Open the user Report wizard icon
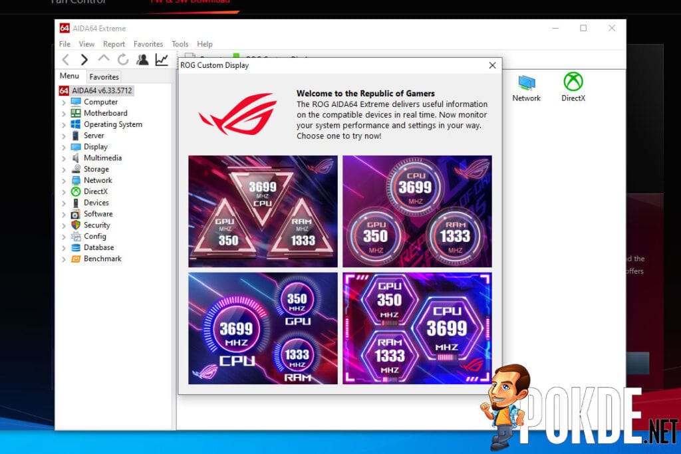 (142, 59)
